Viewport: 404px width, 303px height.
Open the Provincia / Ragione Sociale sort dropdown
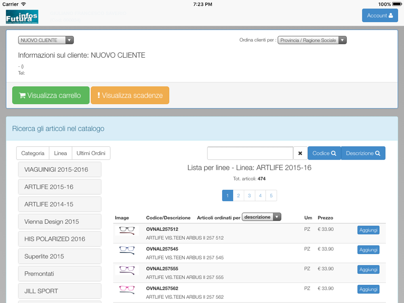click(312, 40)
